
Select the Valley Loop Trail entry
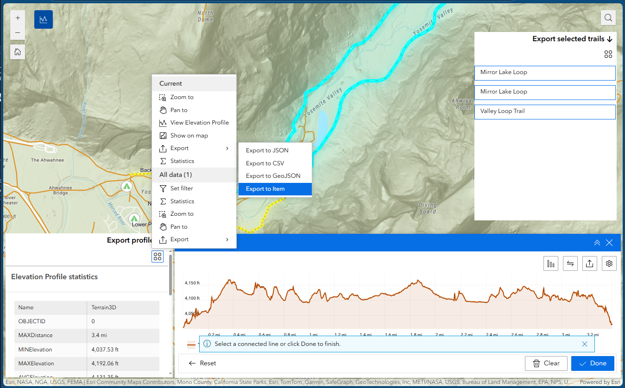[x=545, y=111]
